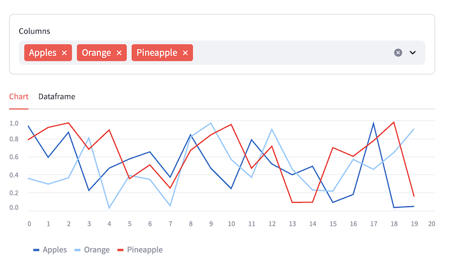The height and width of the screenshot is (273, 449).
Task: Click the Orange legend color swatch
Action: click(x=77, y=250)
